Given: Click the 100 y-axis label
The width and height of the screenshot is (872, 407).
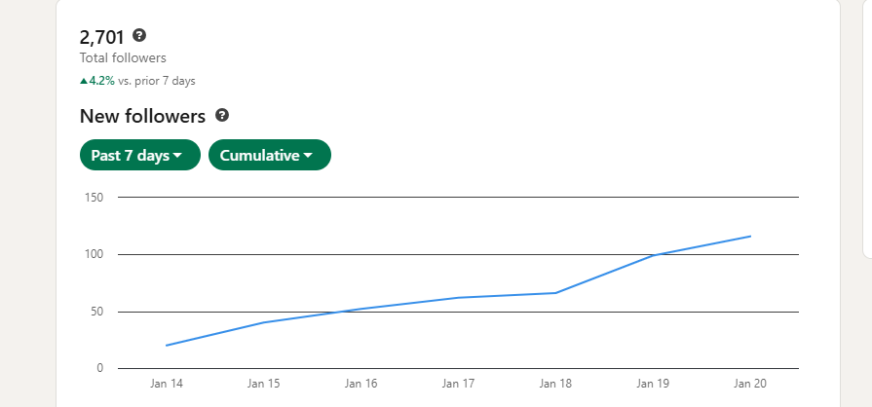Looking at the screenshot, I should click(x=95, y=255).
